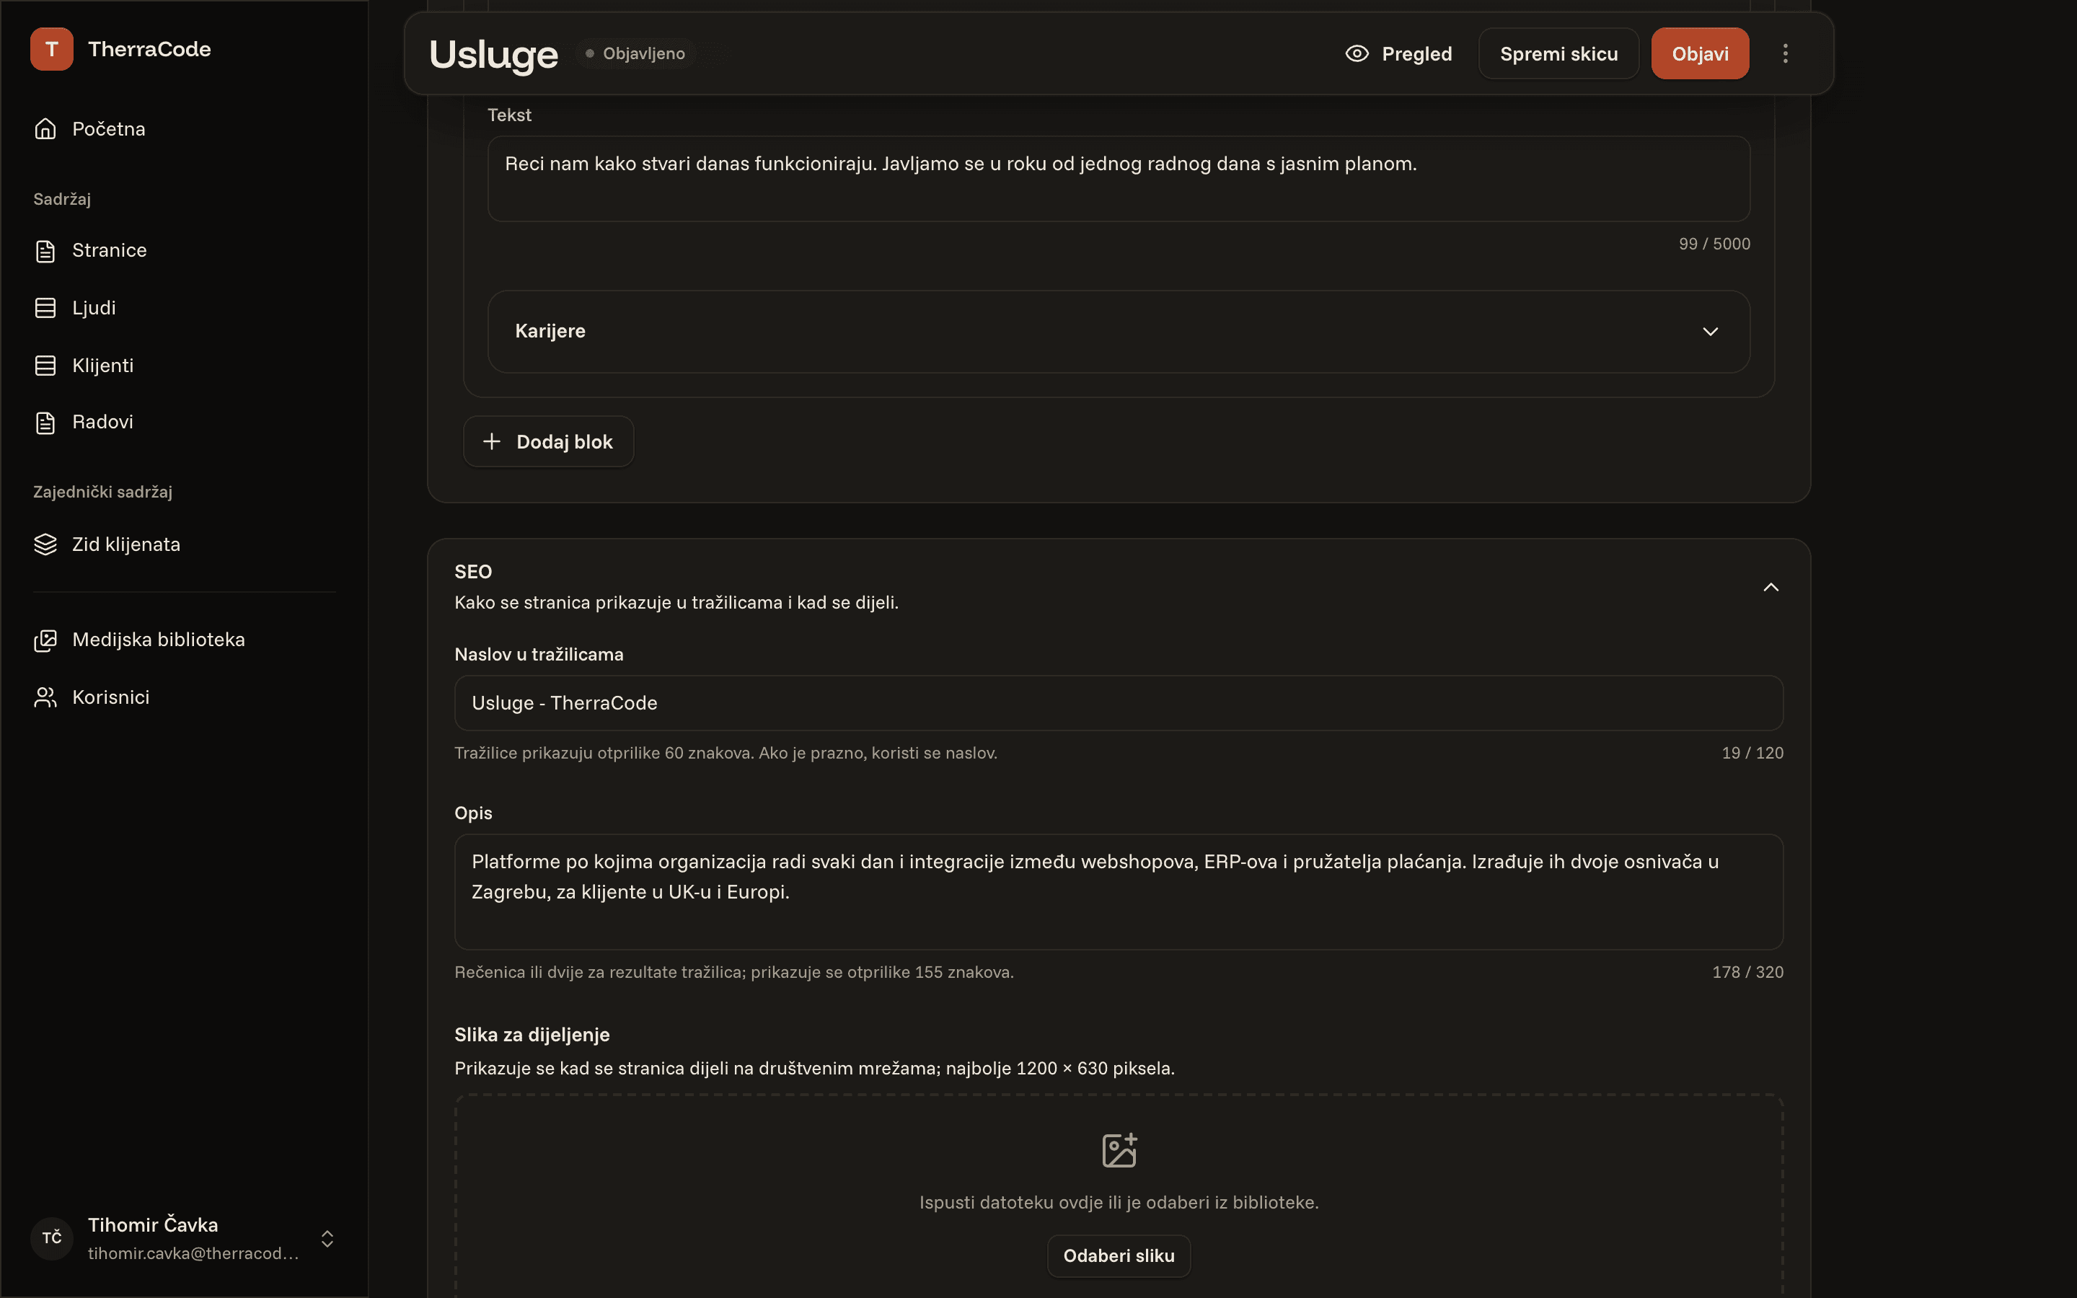The width and height of the screenshot is (2077, 1298).
Task: Click the Klijenti collection icon
Action: pos(45,366)
